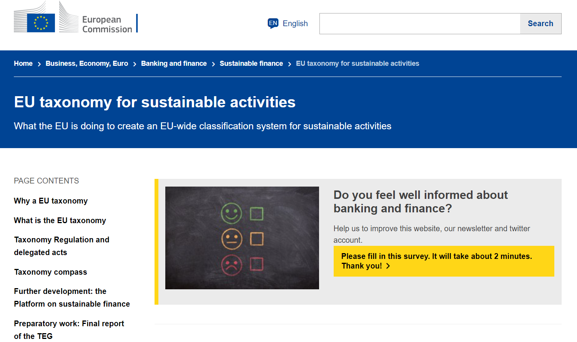Click the EN language speech-bubble icon
577x342 pixels.
[273, 23]
